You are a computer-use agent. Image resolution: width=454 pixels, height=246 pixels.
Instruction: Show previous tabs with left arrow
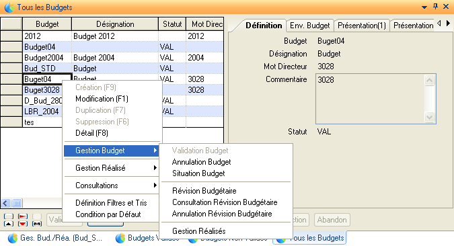(439, 23)
